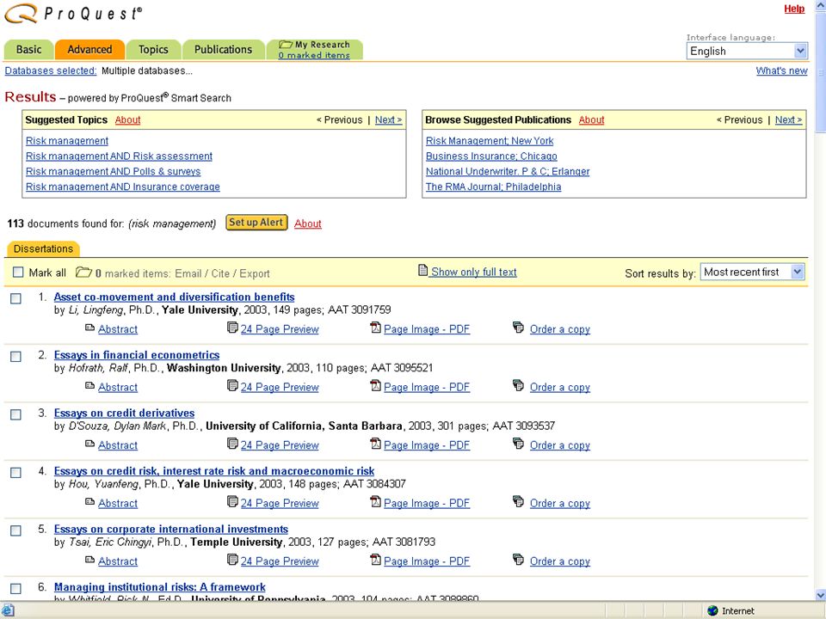Click preview icon for the Tsai, Eric Chingyi dissertation

(232, 560)
